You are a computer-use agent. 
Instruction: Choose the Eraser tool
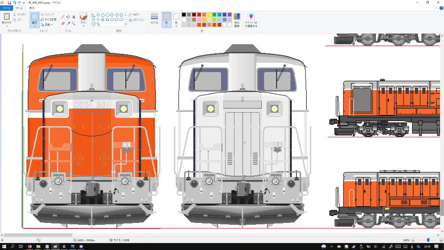pos(63,24)
